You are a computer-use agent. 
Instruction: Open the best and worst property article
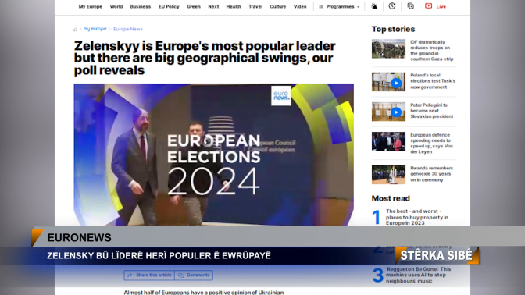(x=417, y=217)
